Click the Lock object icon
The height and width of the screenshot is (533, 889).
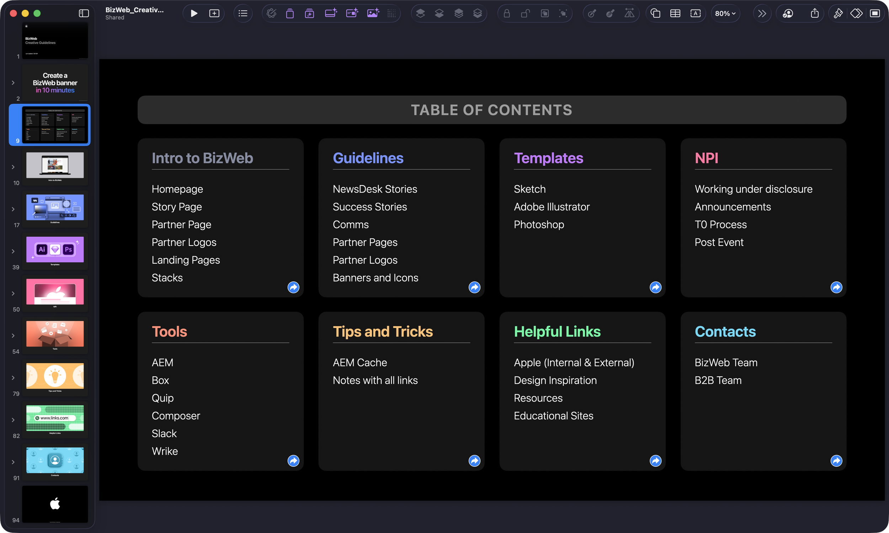coord(507,14)
